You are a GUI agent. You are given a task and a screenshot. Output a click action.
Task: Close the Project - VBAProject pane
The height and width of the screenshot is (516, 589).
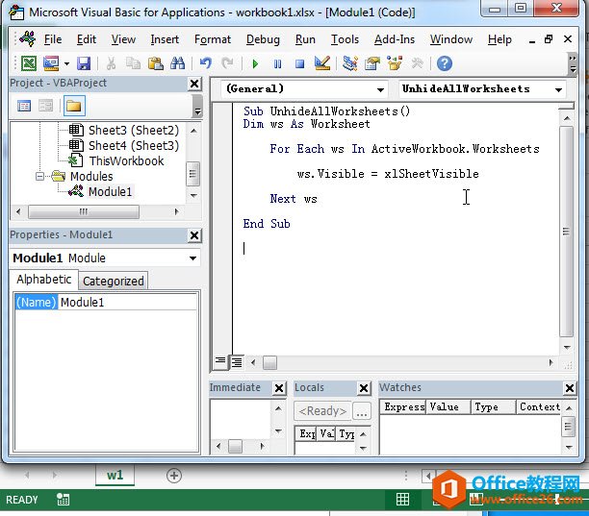coord(194,84)
